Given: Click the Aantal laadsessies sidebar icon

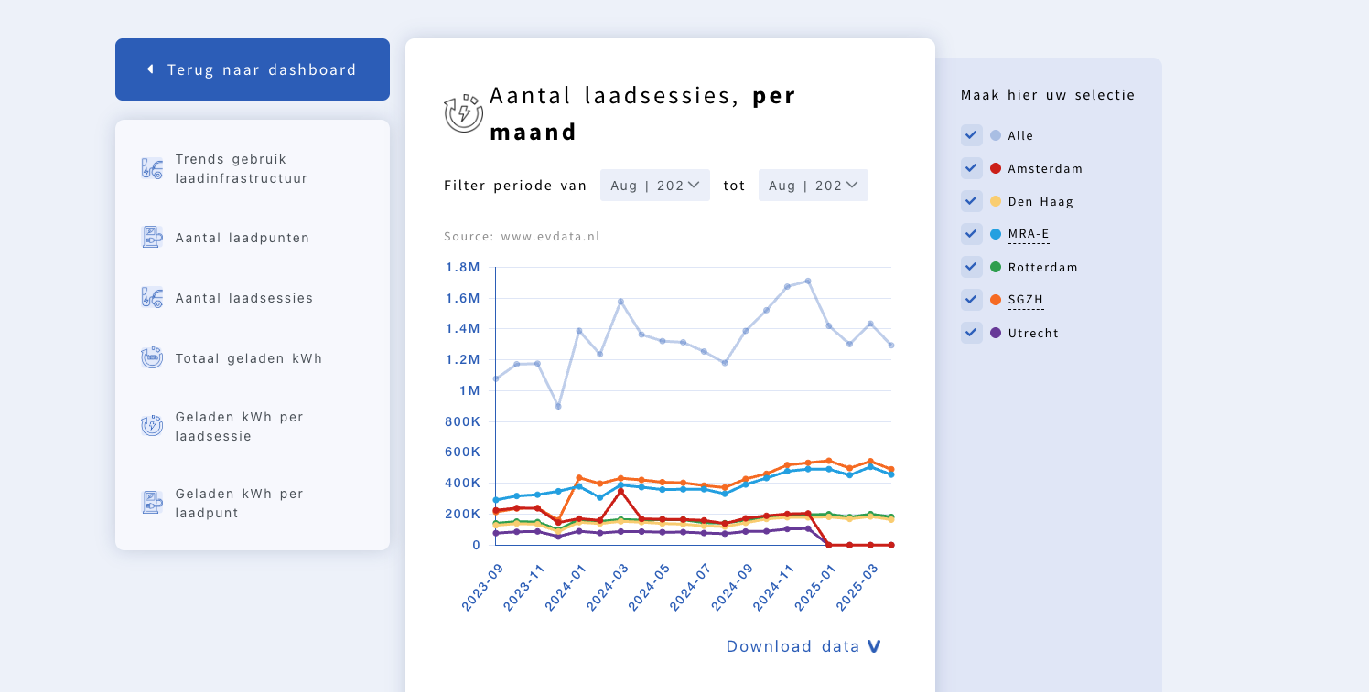Looking at the screenshot, I should pos(152,297).
